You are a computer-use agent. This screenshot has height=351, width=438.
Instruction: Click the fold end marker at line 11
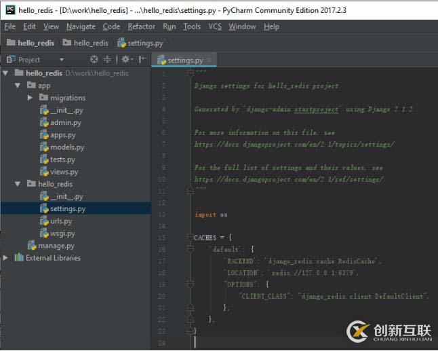click(191, 191)
